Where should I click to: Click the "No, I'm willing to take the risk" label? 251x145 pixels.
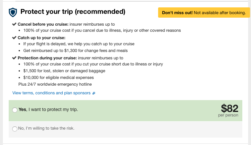point(46,128)
